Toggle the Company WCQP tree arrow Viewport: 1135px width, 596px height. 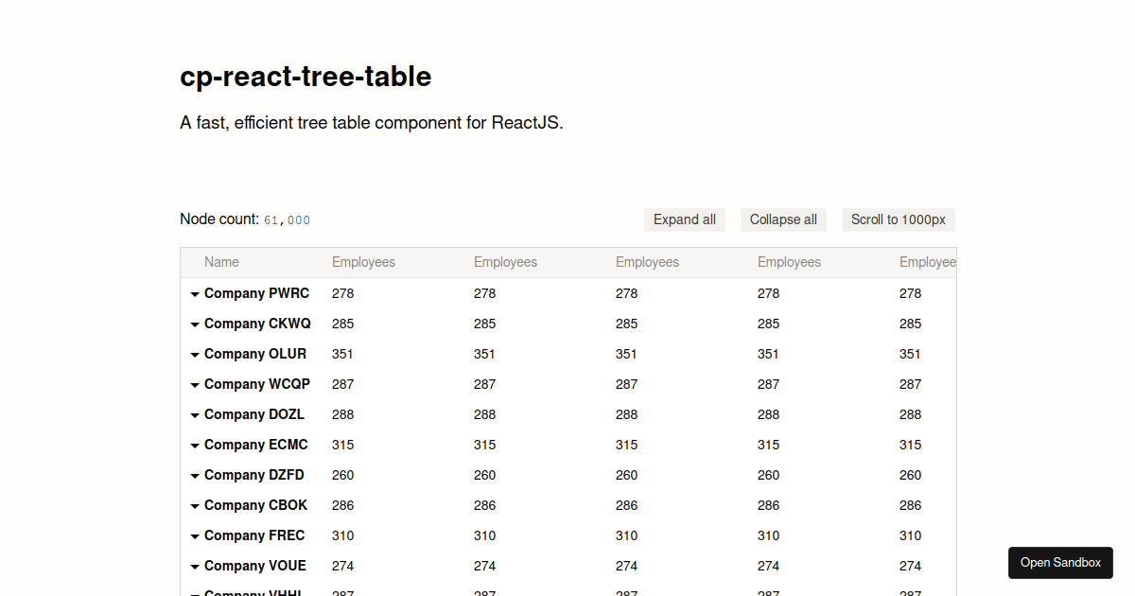pyautogui.click(x=196, y=384)
